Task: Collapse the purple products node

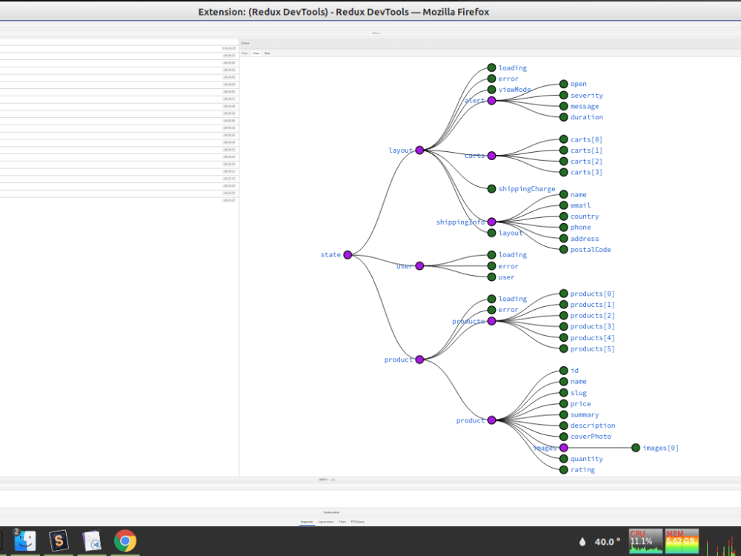Action: tap(491, 321)
